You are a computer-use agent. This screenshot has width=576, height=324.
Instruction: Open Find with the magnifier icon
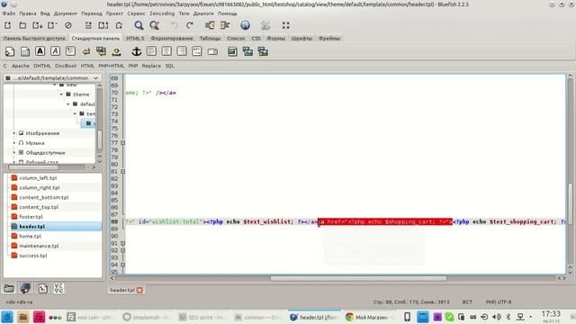139,25
